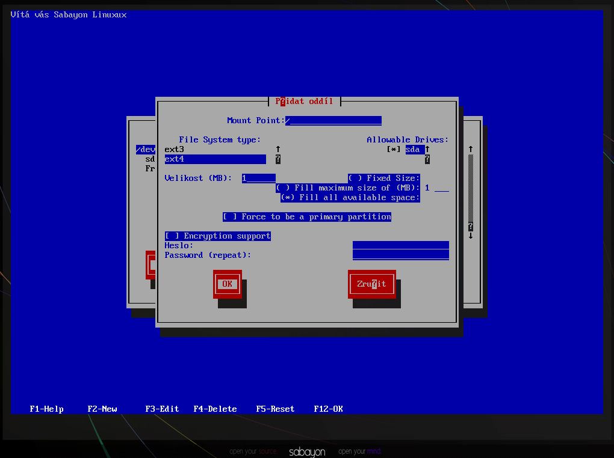The width and height of the screenshot is (614, 458).
Task: Click F2-New shortcut label
Action: [102, 409]
